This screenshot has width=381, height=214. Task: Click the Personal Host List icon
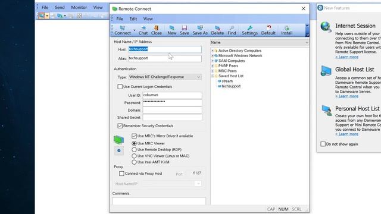(x=327, y=111)
